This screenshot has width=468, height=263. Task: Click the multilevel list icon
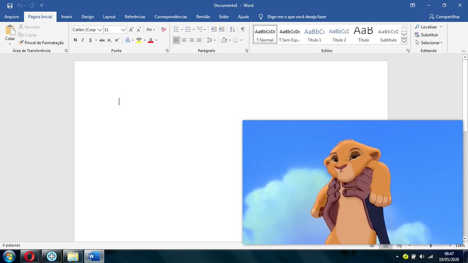[x=200, y=30]
